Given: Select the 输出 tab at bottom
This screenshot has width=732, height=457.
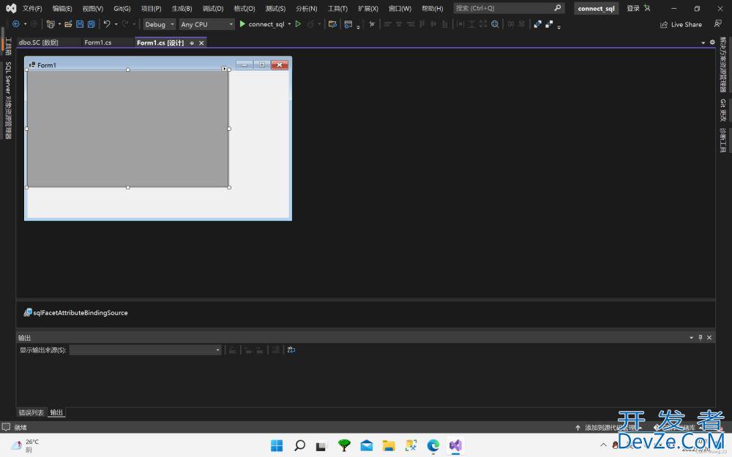Looking at the screenshot, I should tap(56, 412).
